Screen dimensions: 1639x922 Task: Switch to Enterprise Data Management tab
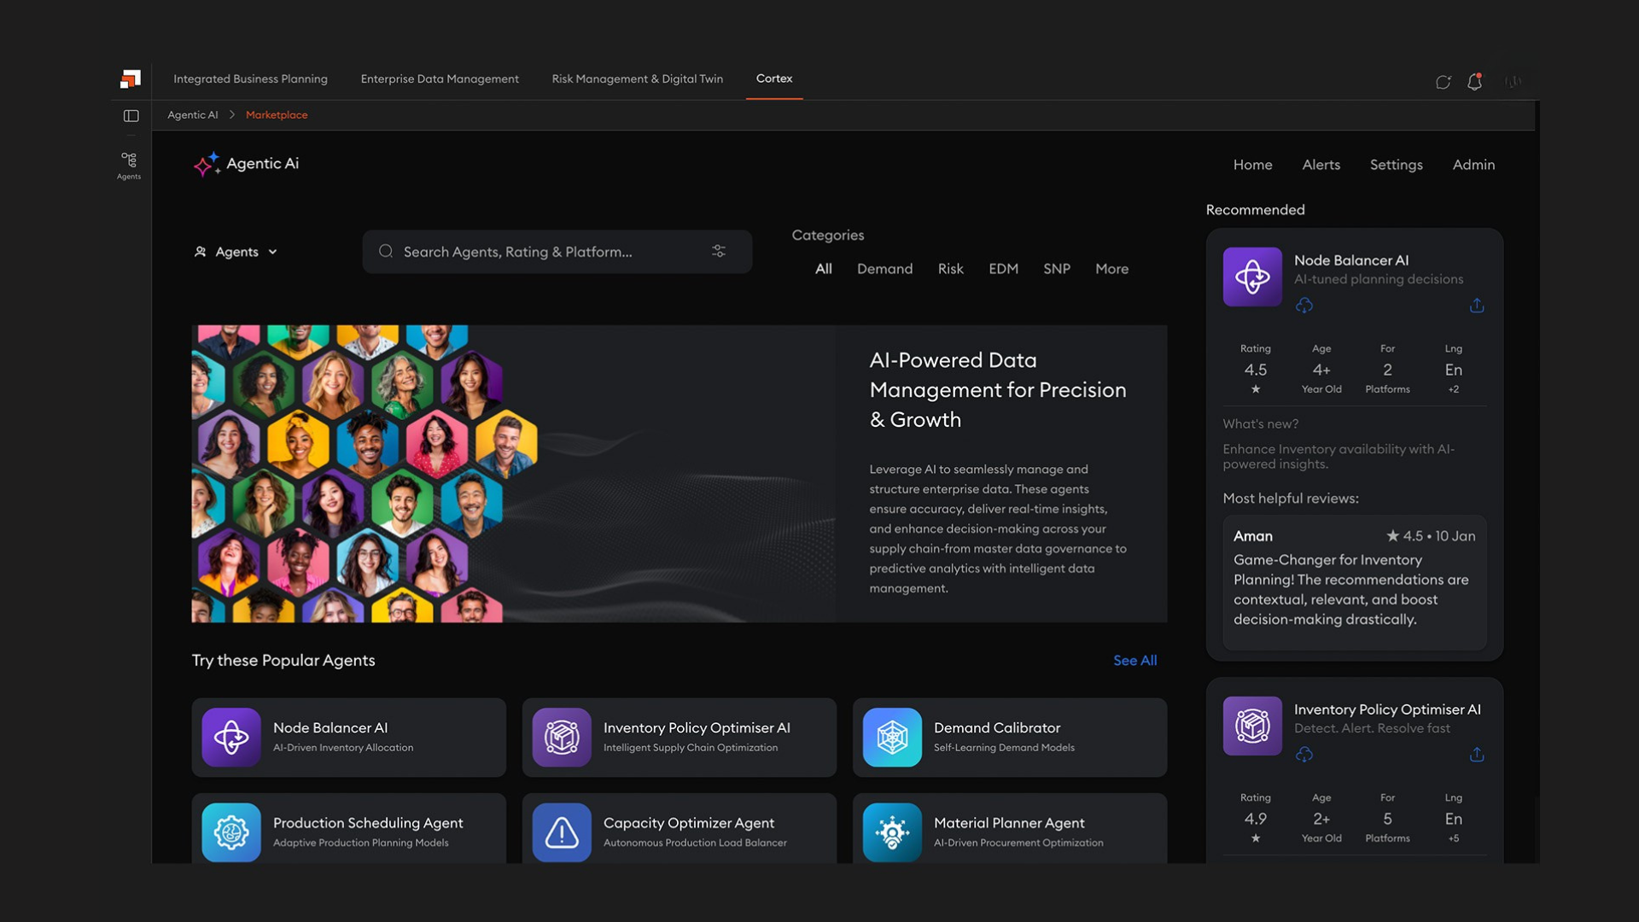(440, 79)
